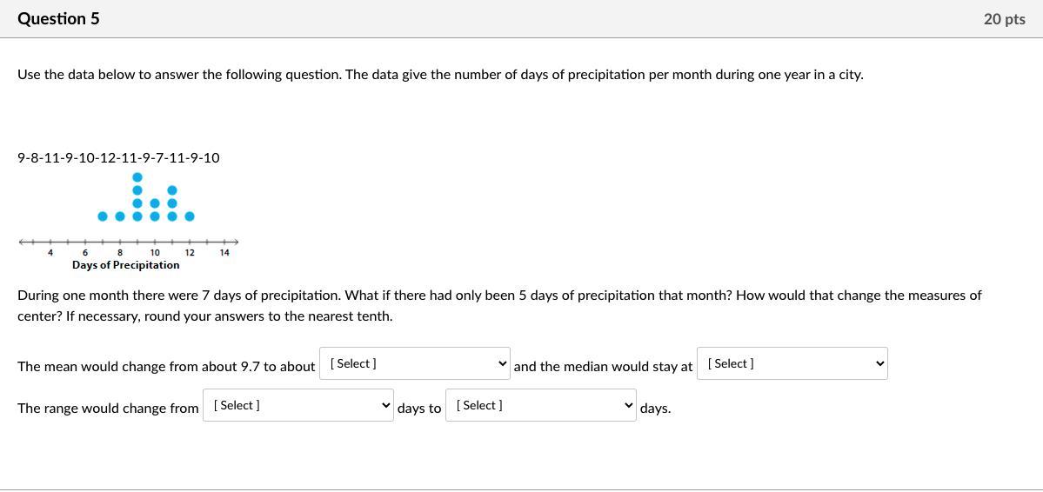Click the axis tick label 14
The image size is (1043, 492).
coord(224,253)
